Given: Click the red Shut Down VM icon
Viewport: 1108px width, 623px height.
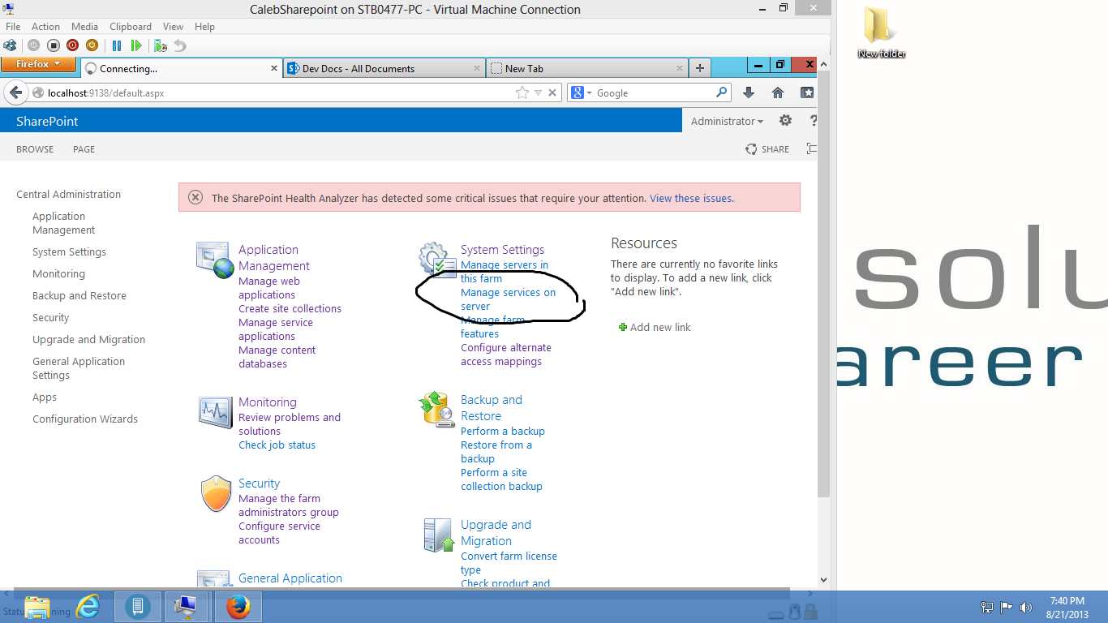Looking at the screenshot, I should [72, 45].
